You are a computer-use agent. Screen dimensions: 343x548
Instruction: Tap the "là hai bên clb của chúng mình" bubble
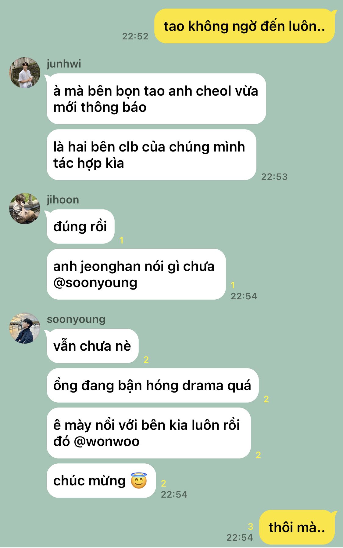(x=151, y=155)
